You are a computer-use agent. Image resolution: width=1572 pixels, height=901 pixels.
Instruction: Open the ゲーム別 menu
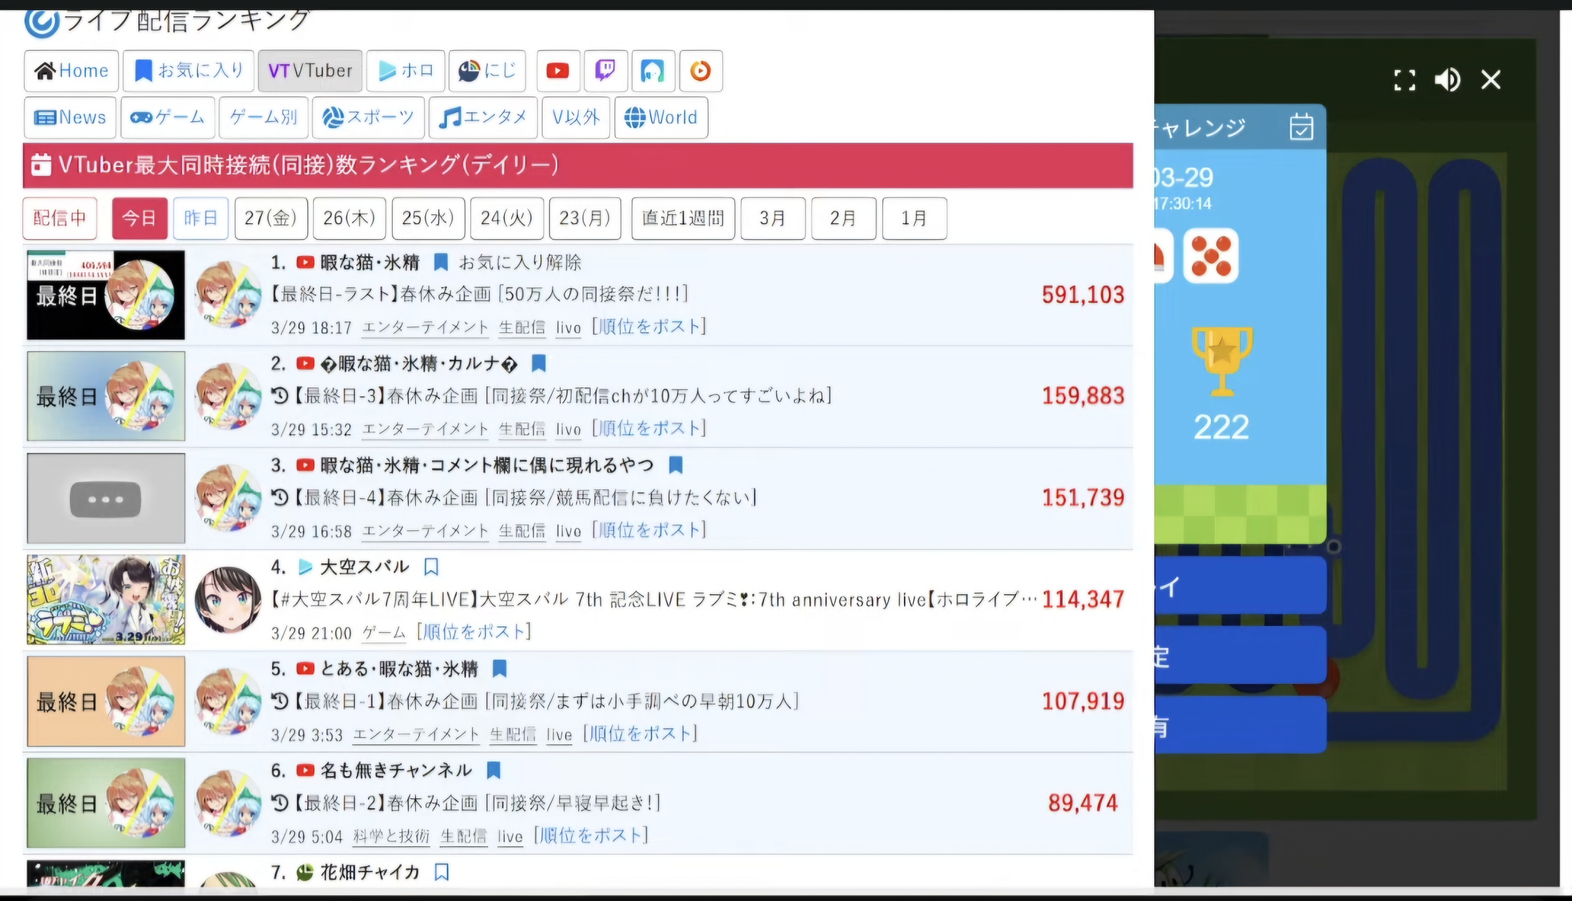(263, 118)
